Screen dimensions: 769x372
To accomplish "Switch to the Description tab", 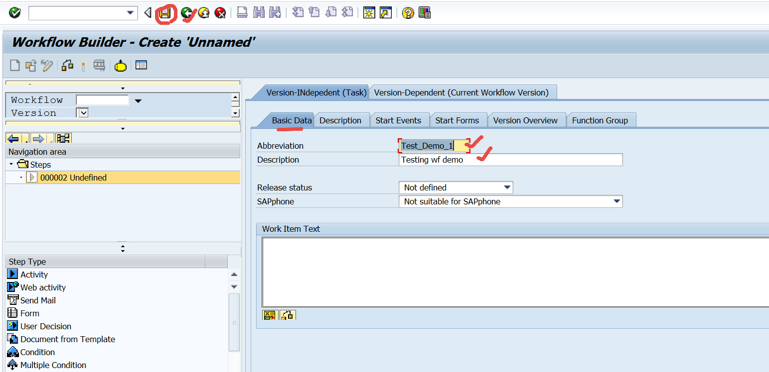I will coord(341,120).
